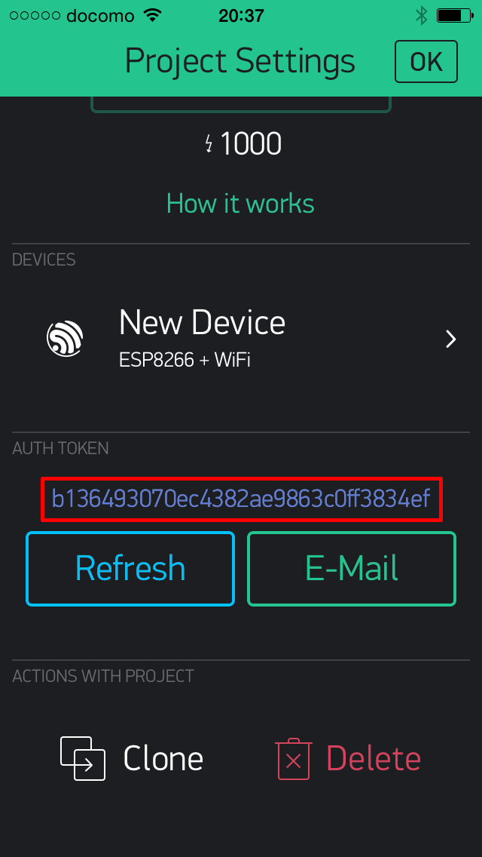Open the How it works link
This screenshot has width=482, height=857.
240,204
